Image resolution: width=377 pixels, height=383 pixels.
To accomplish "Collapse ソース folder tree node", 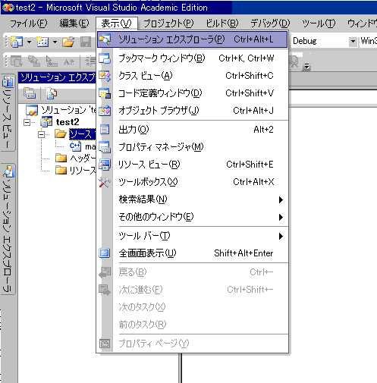I will point(42,135).
